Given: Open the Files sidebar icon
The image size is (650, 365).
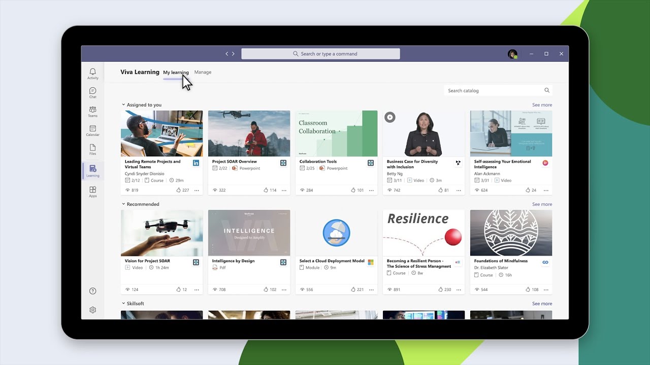Looking at the screenshot, I should pyautogui.click(x=92, y=149).
